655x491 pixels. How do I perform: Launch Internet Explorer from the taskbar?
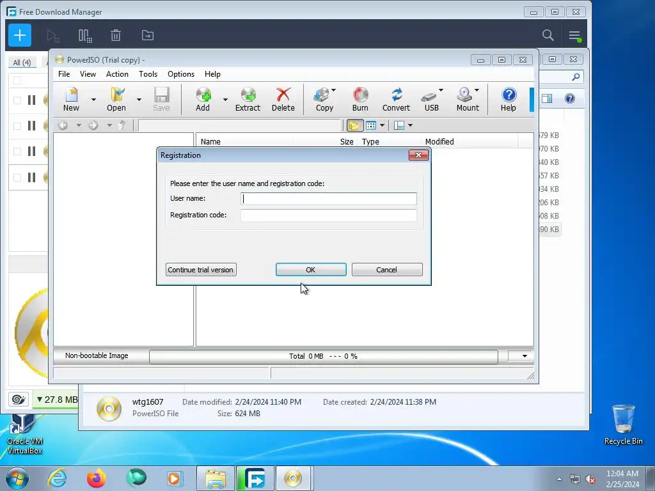click(x=57, y=478)
